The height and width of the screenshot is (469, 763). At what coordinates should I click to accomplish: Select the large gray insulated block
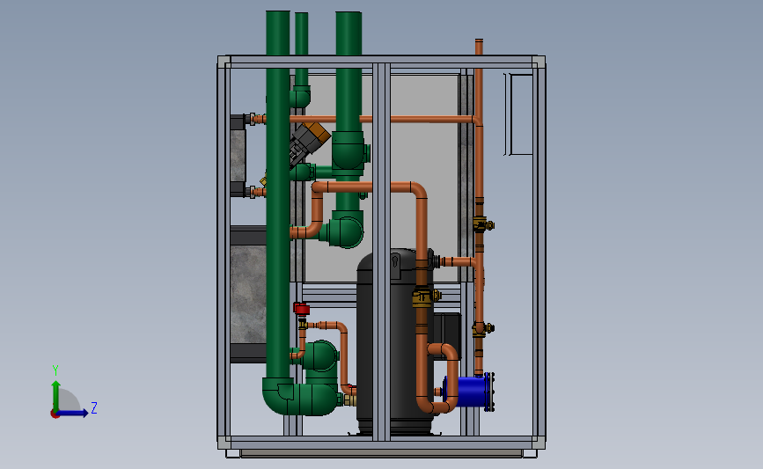coord(248,294)
